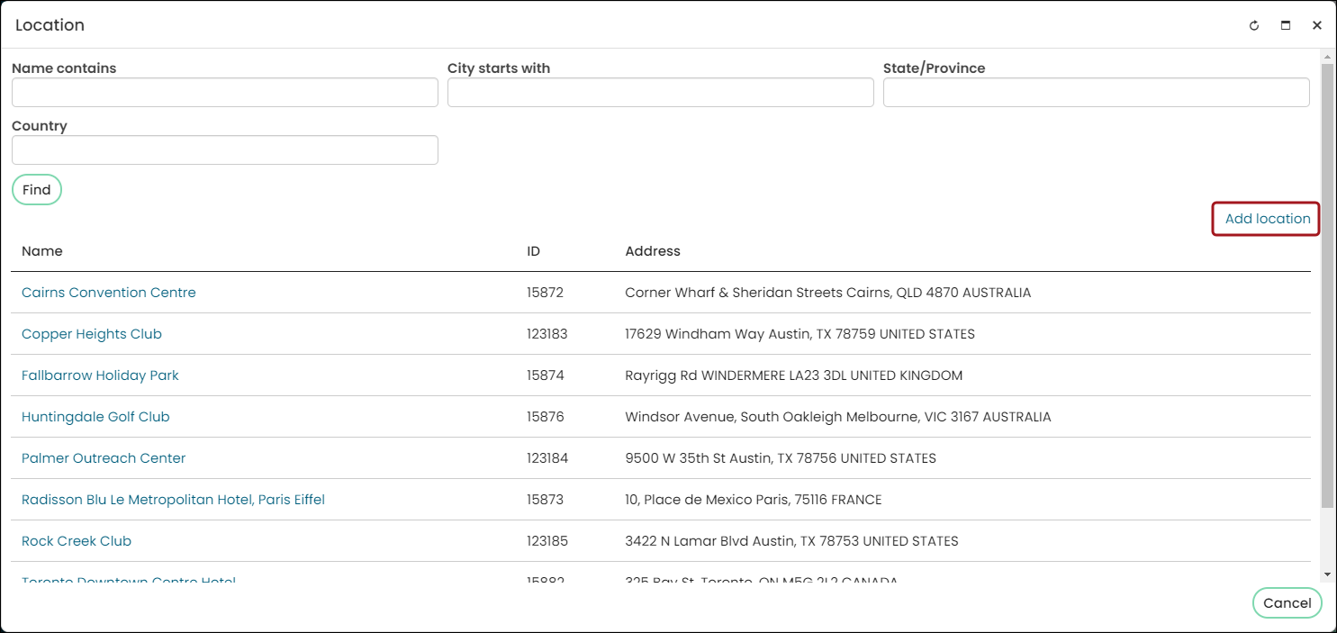The height and width of the screenshot is (633, 1337).
Task: Click the vertical scrollbar thumb
Action: [1327, 285]
